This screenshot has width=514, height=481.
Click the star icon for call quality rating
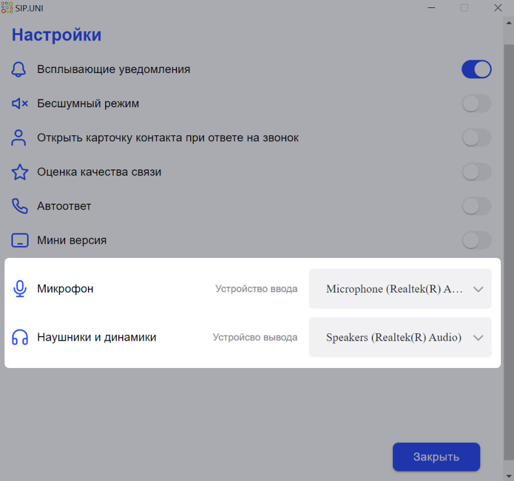tap(20, 172)
